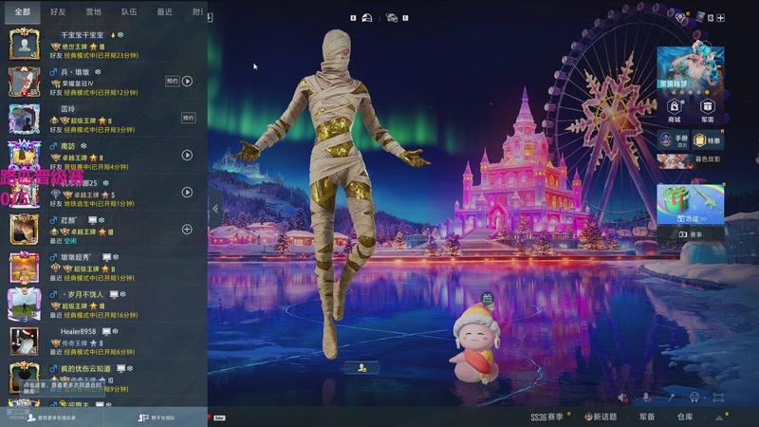The width and height of the screenshot is (759, 427).
Task: Open 新话题 in bottom bar
Action: (601, 417)
